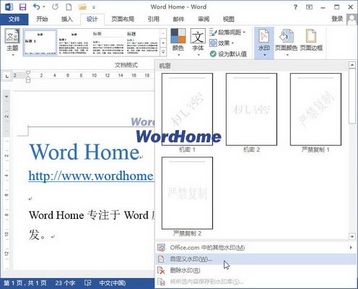
Task: Click the 机密 gallery section header
Action: click(165, 66)
